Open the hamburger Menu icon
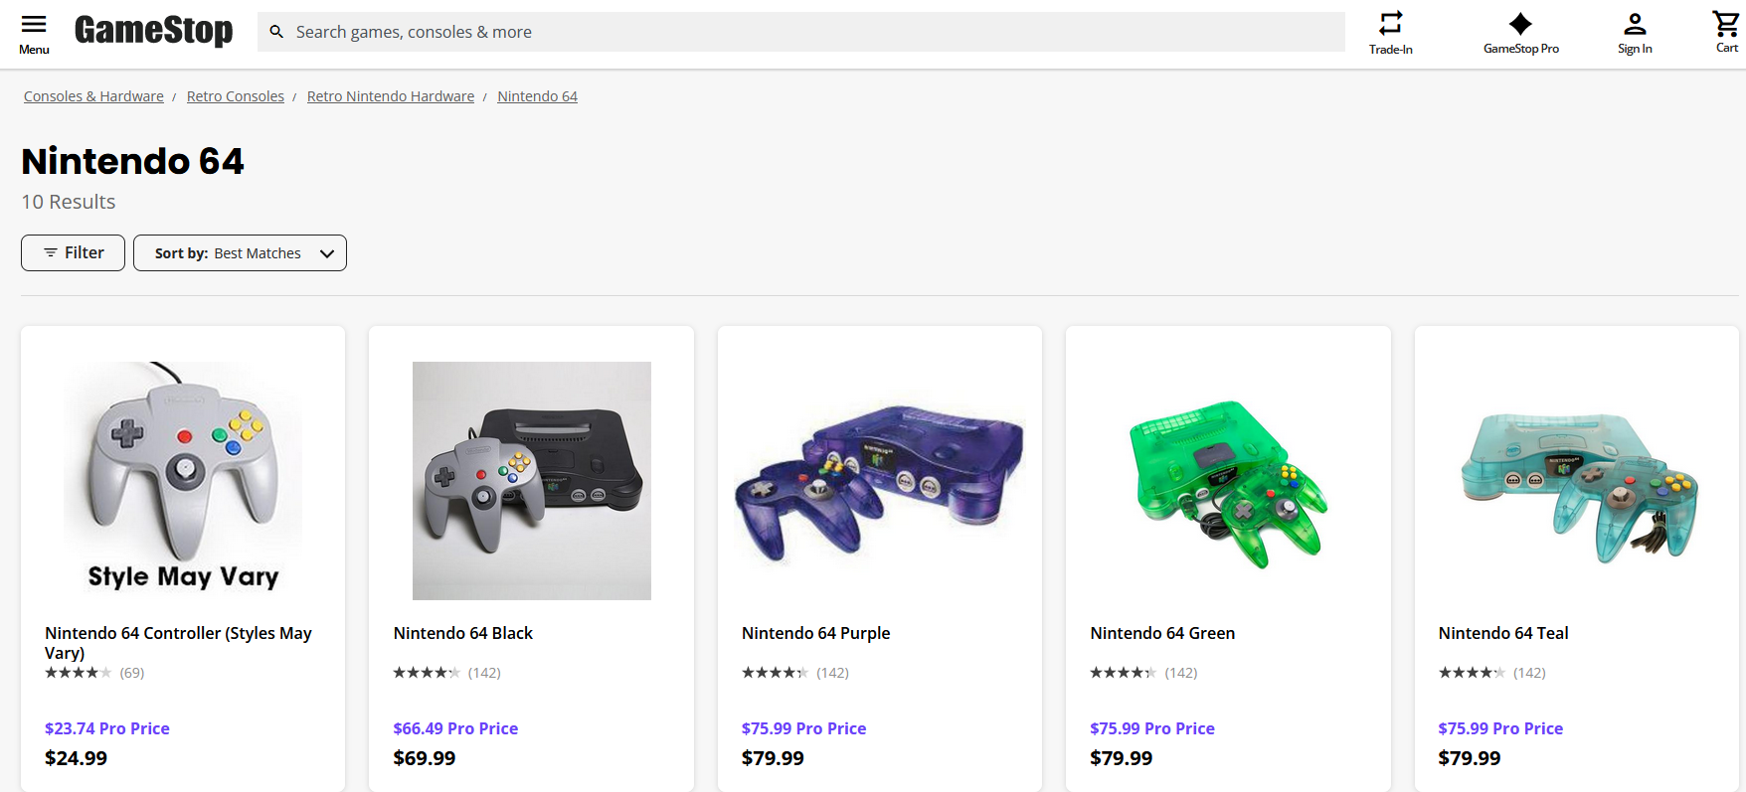Screen dimensions: 1746x792 (x=34, y=25)
